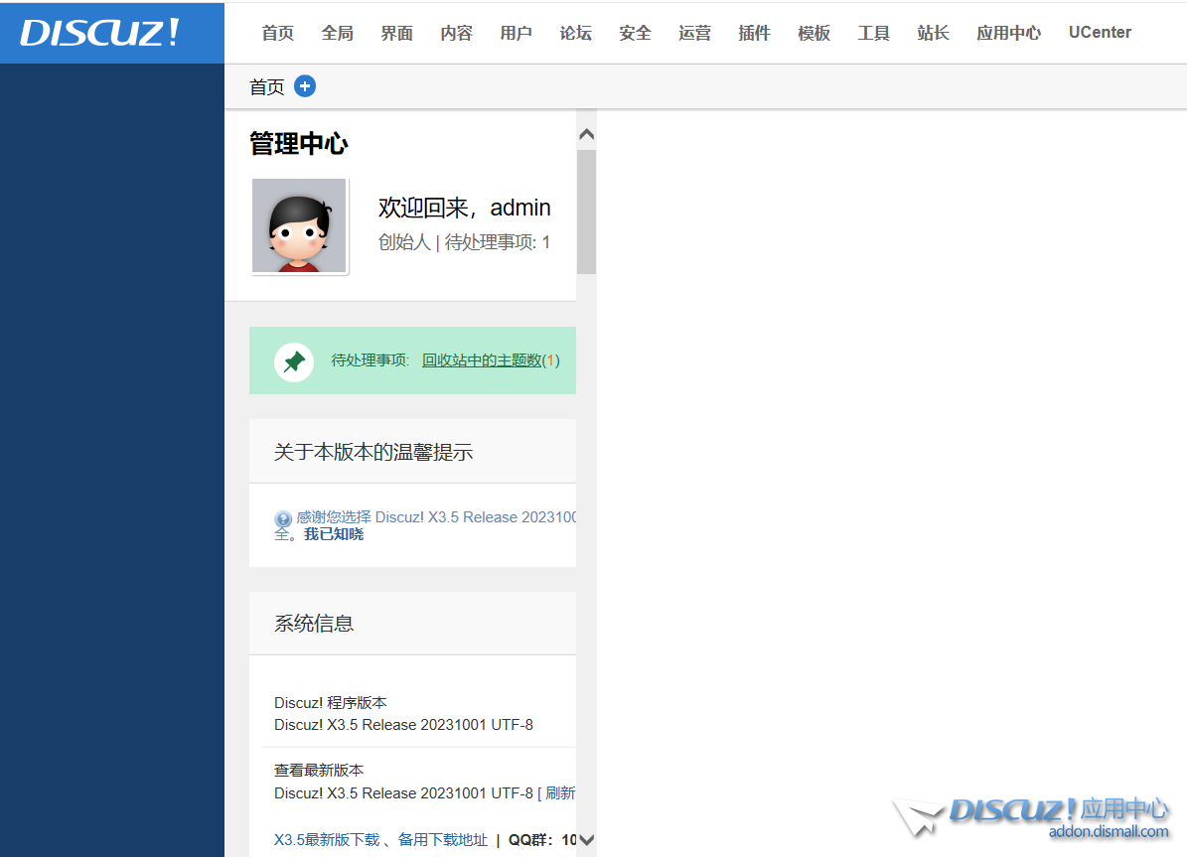The height and width of the screenshot is (857, 1187).
Task: Go to the 界面 menu
Action: pyautogui.click(x=397, y=33)
